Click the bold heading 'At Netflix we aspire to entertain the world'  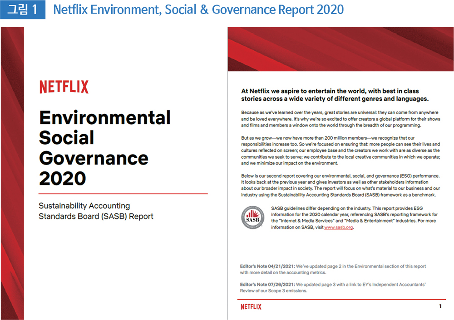[335, 95]
